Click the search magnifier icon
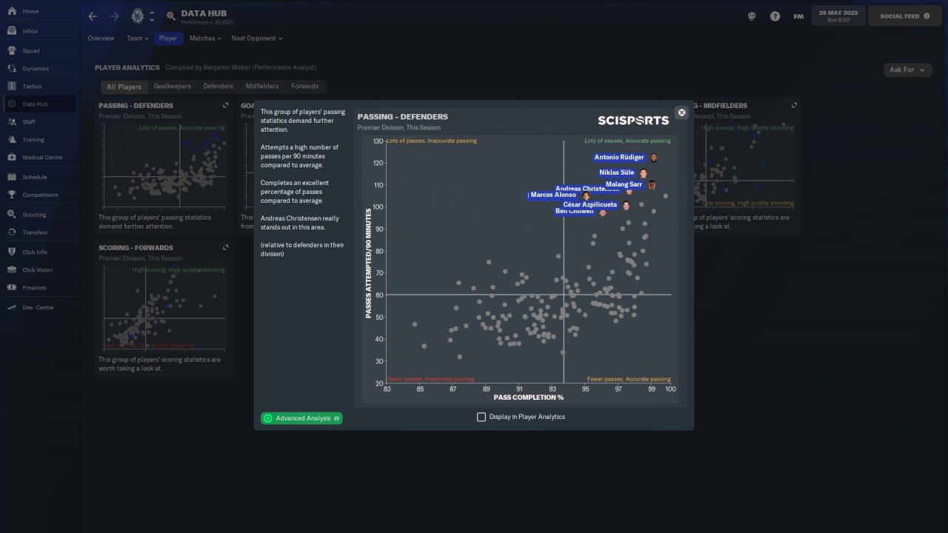The width and height of the screenshot is (948, 533). pyautogui.click(x=171, y=16)
